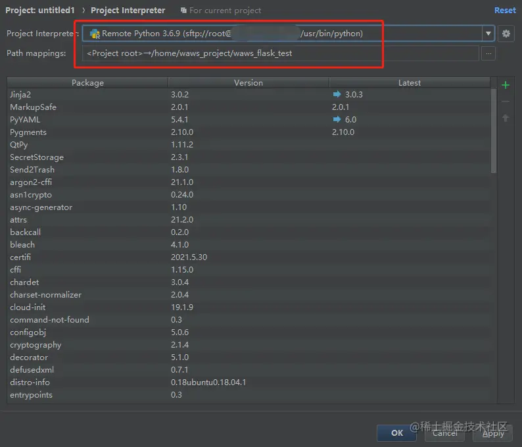Screen dimensions: 522x447
Task: Select the MarkupSafe package row
Action: pyautogui.click(x=249, y=107)
